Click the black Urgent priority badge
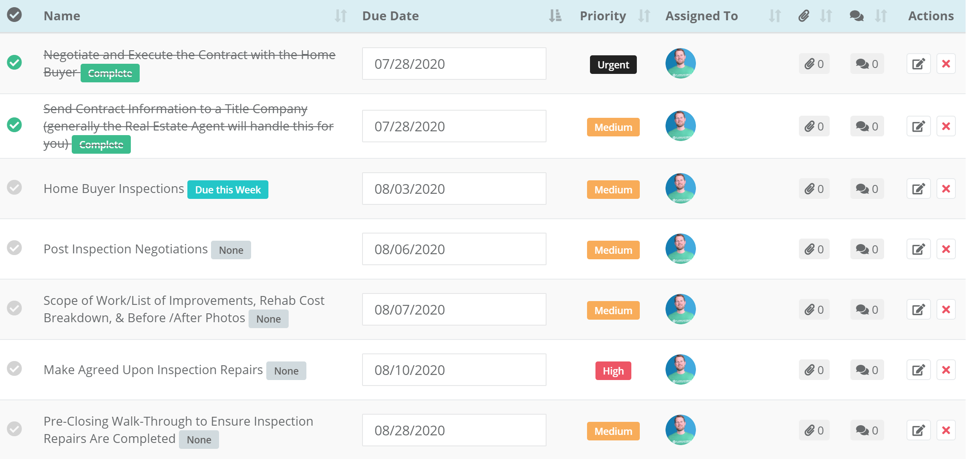The height and width of the screenshot is (459, 966). pos(613,65)
